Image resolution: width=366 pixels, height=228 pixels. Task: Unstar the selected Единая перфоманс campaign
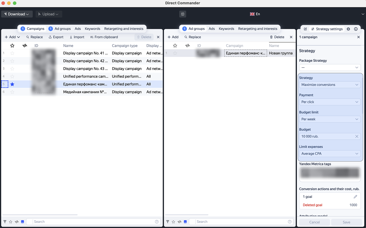pyautogui.click(x=12, y=84)
